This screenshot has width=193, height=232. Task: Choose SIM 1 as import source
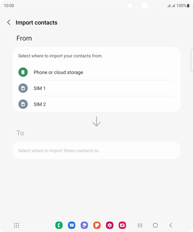pyautogui.click(x=39, y=88)
